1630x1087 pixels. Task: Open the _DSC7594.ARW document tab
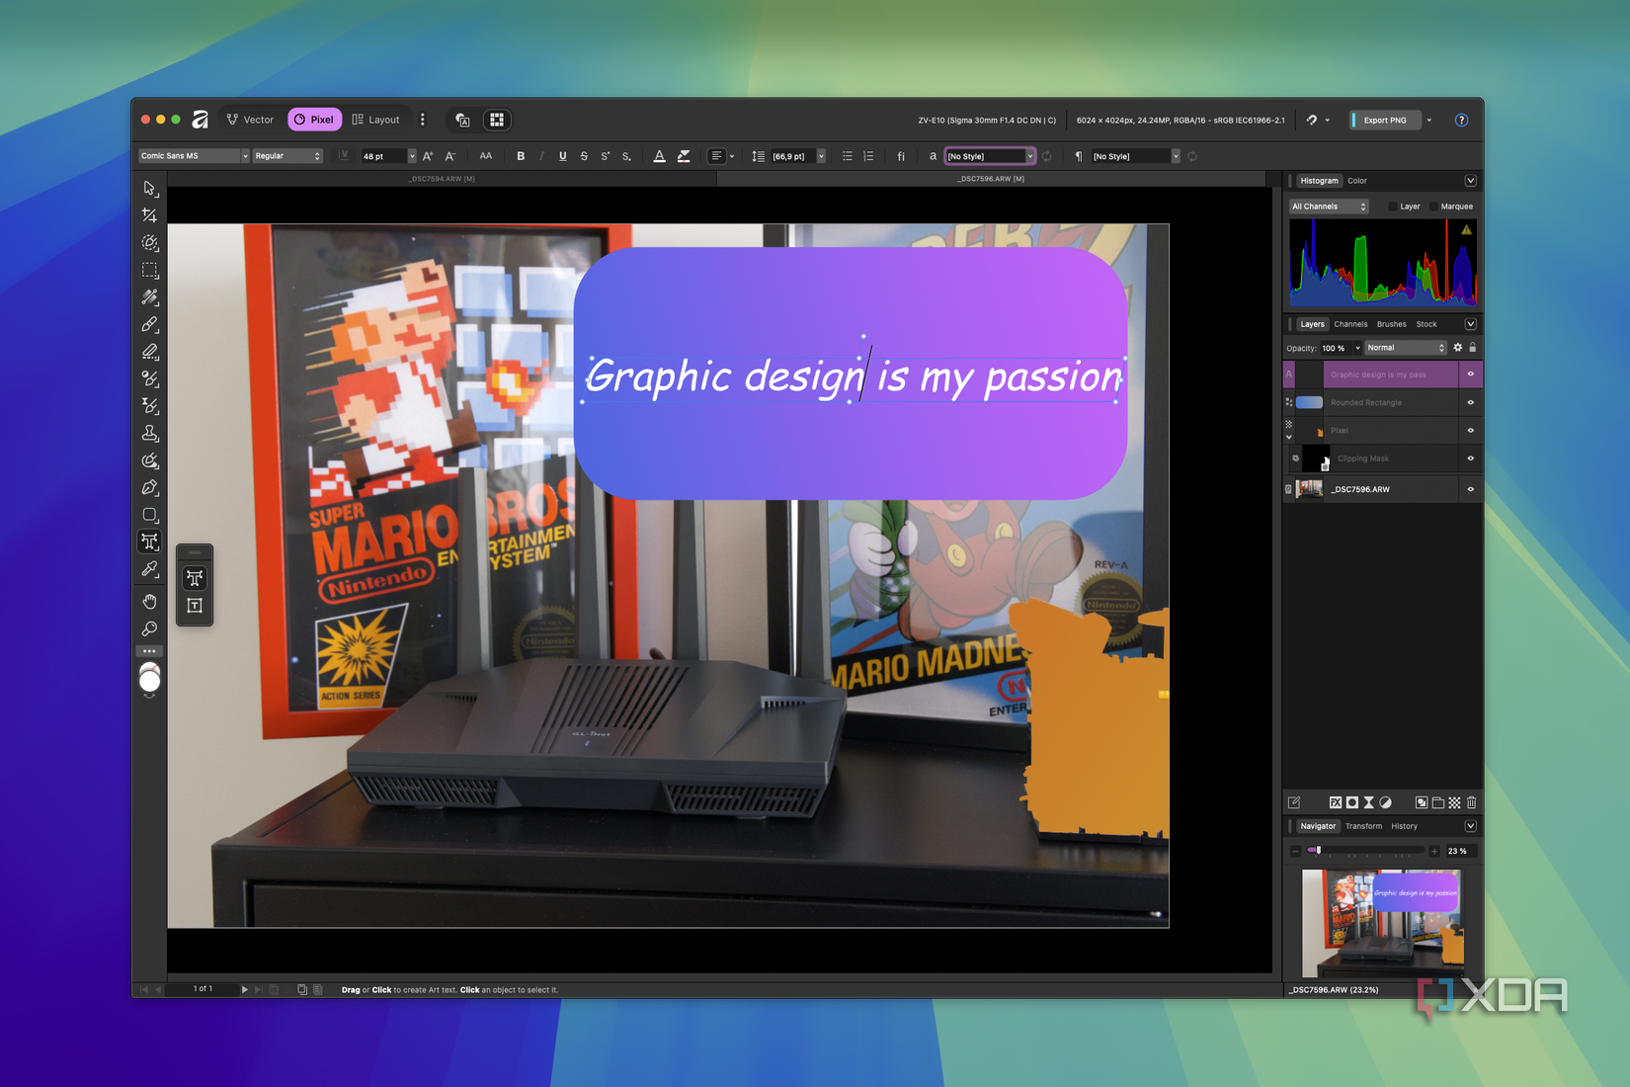coord(440,179)
